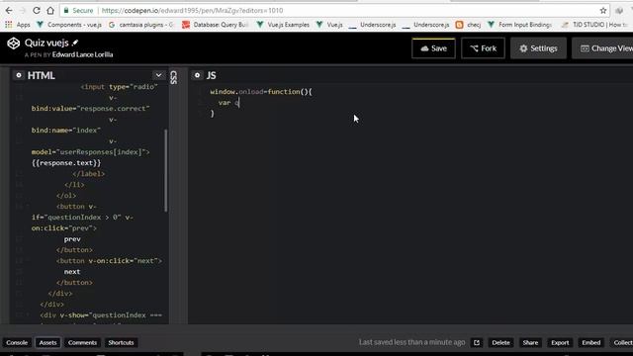Fork this pen
Screen dimensions: 633x356
tap(483, 48)
